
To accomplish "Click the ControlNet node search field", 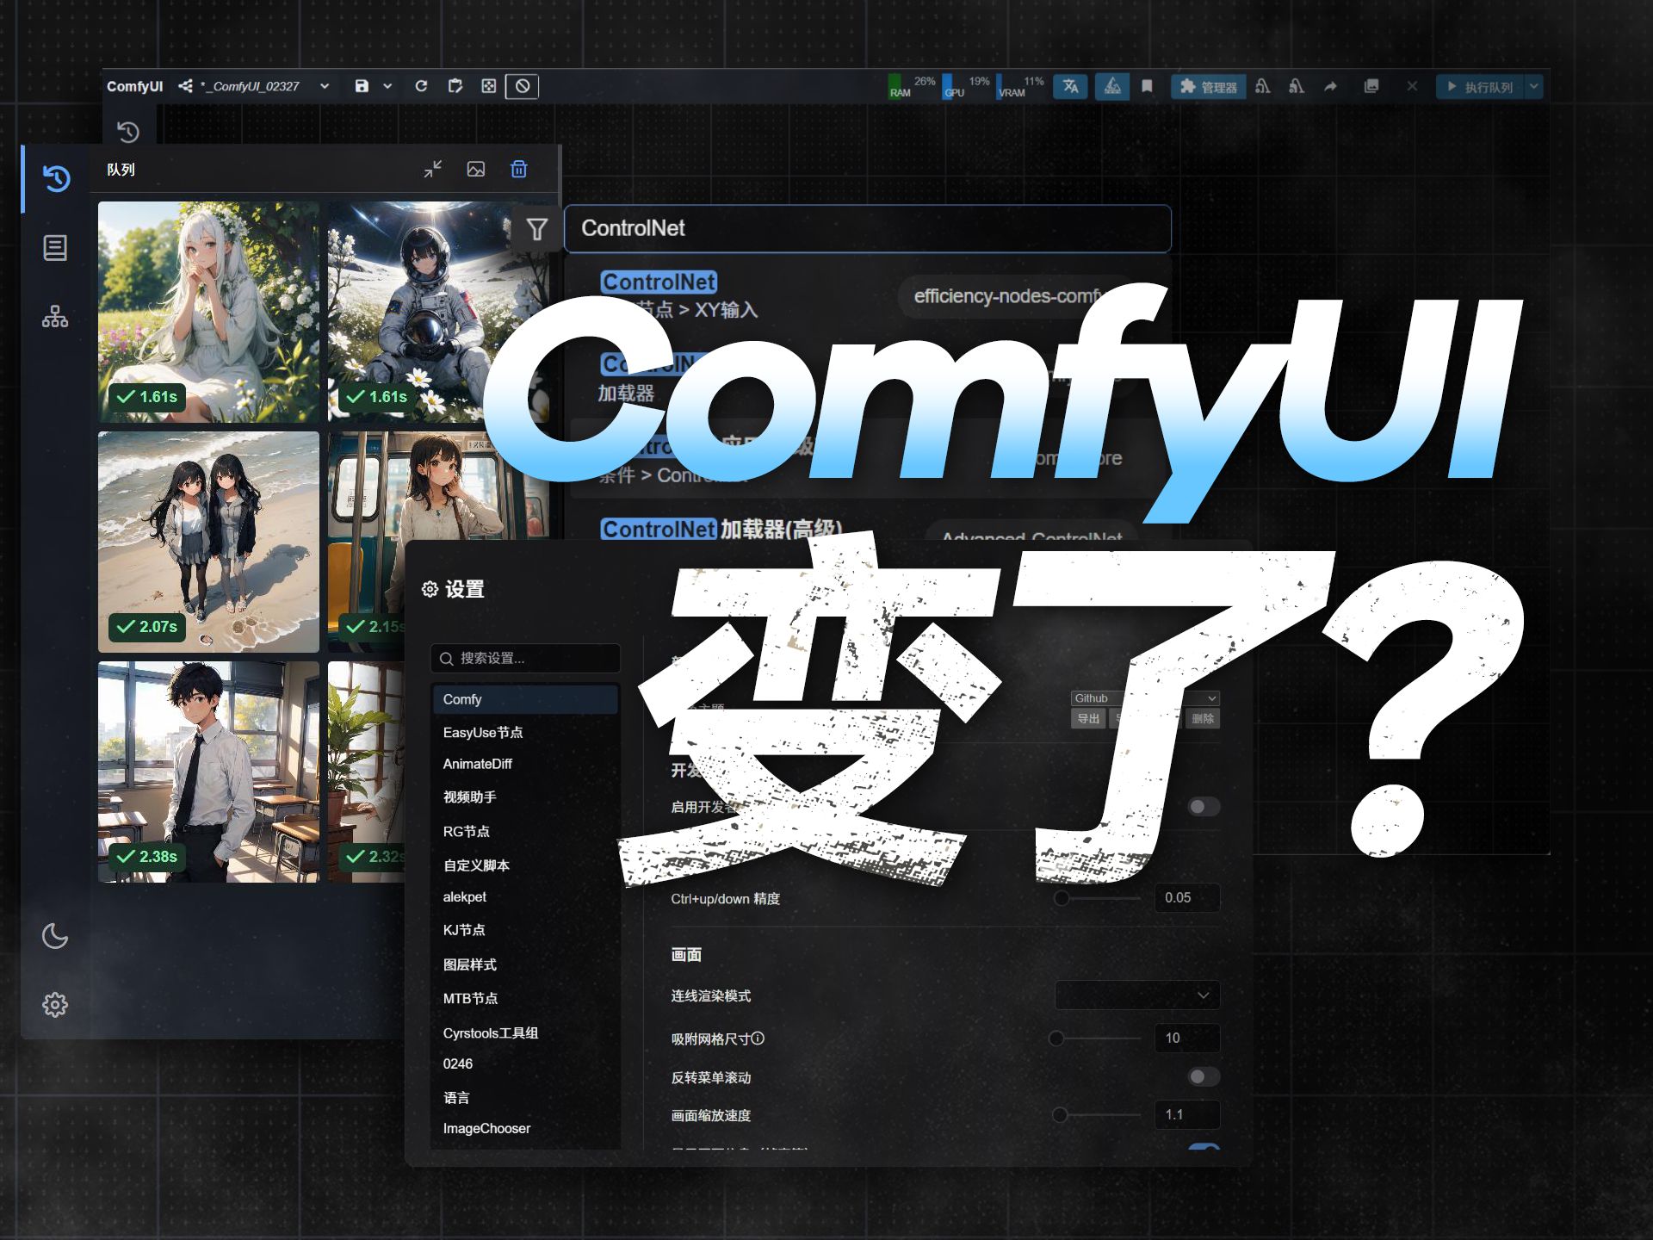I will coord(868,228).
